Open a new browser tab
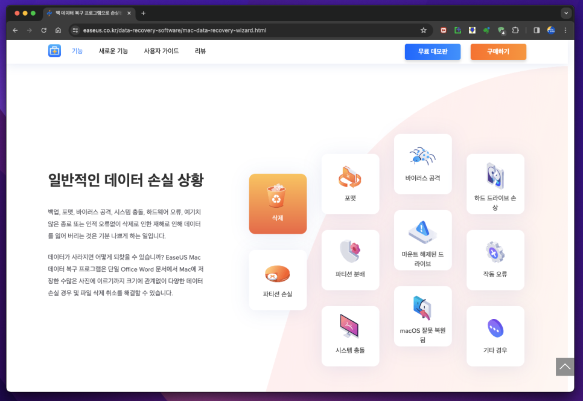The height and width of the screenshot is (401, 583). click(x=143, y=13)
